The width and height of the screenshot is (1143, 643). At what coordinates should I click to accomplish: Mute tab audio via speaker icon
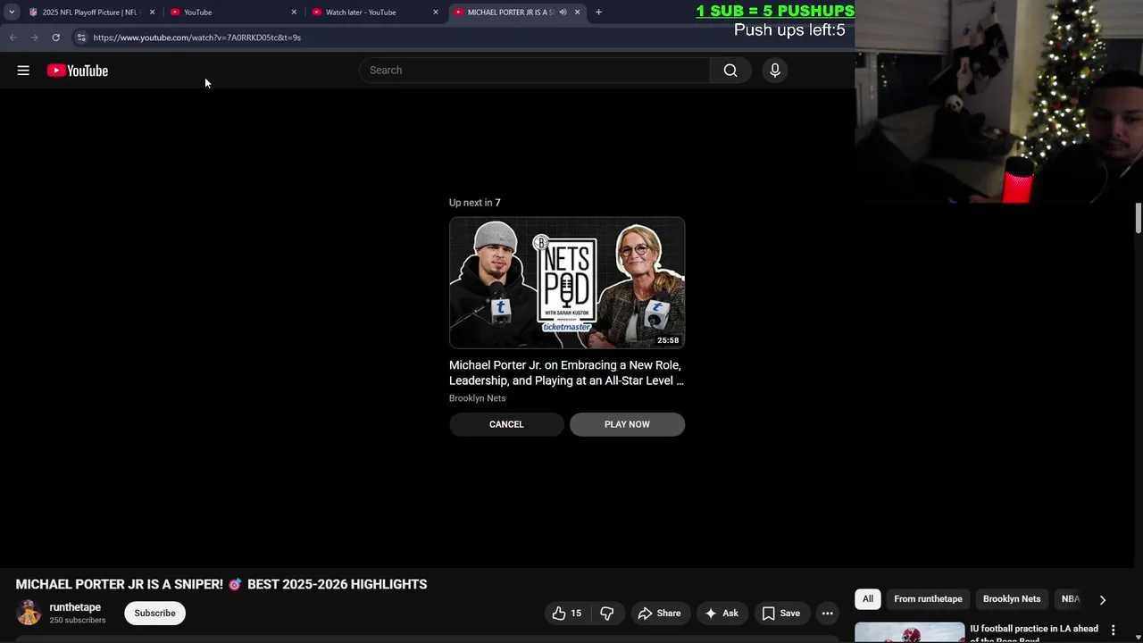(563, 13)
